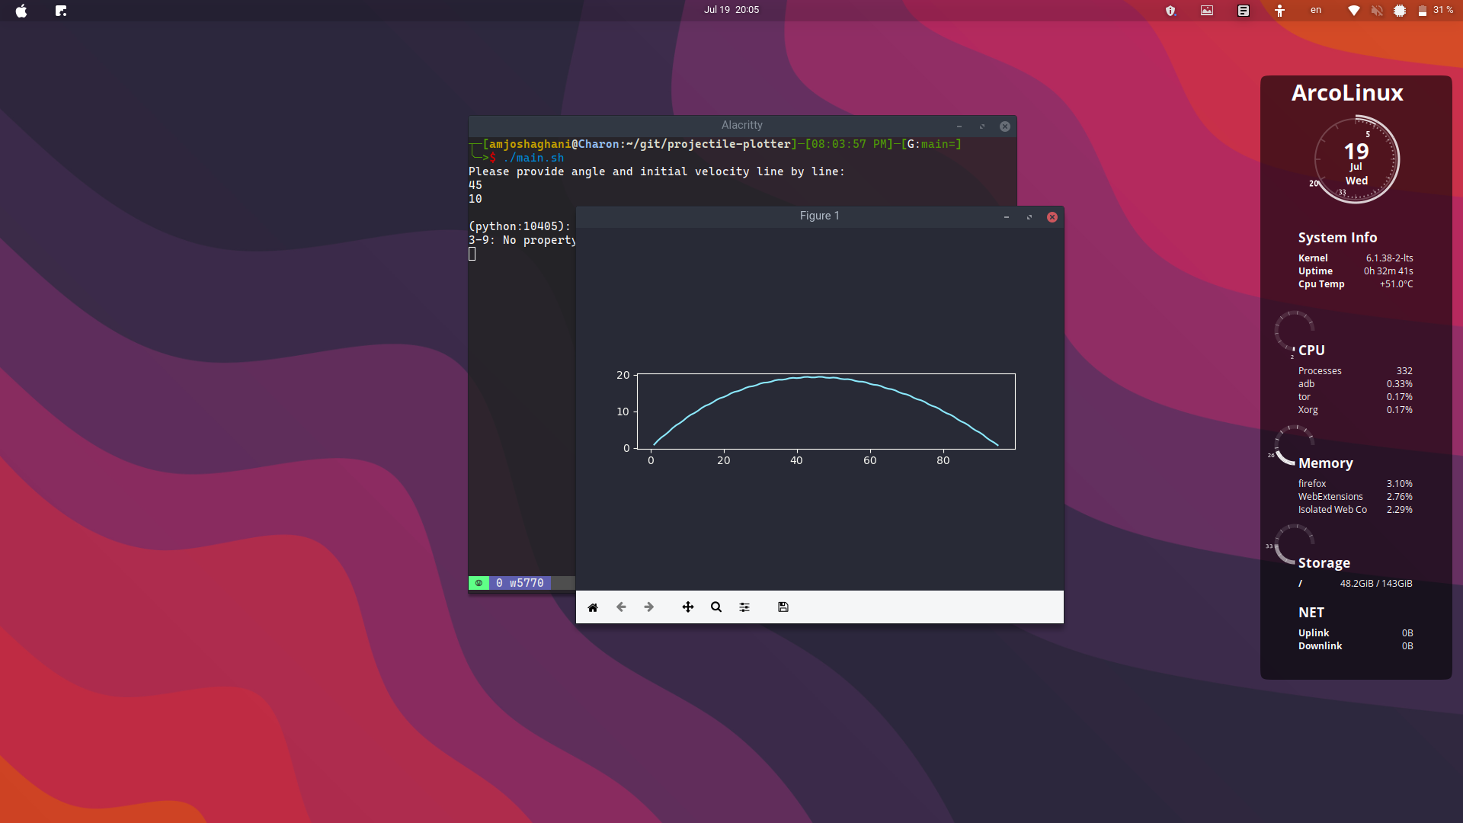Click the 'Isolated Web Co' memory row
This screenshot has width=1463, height=823.
(1355, 510)
